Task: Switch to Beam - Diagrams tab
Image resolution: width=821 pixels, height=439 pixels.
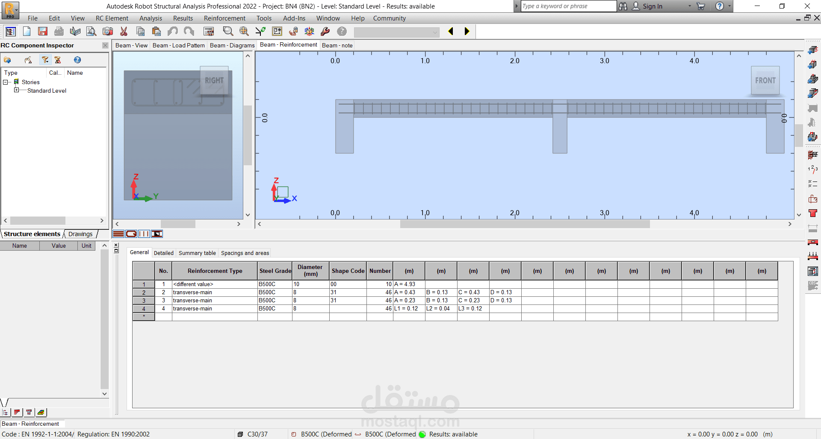Action: click(x=232, y=45)
